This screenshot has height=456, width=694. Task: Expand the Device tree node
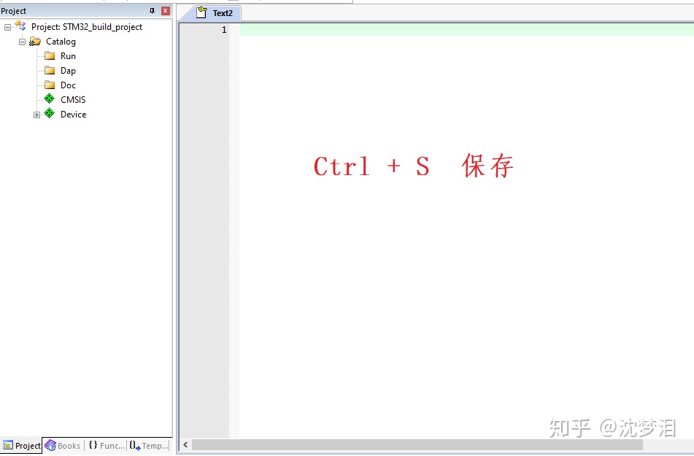point(37,114)
